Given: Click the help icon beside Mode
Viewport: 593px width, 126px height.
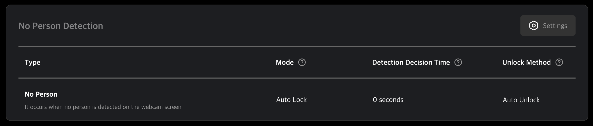Looking at the screenshot, I should [302, 62].
